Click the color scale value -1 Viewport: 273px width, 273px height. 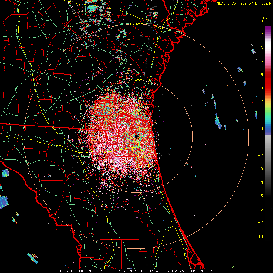coord(261,142)
